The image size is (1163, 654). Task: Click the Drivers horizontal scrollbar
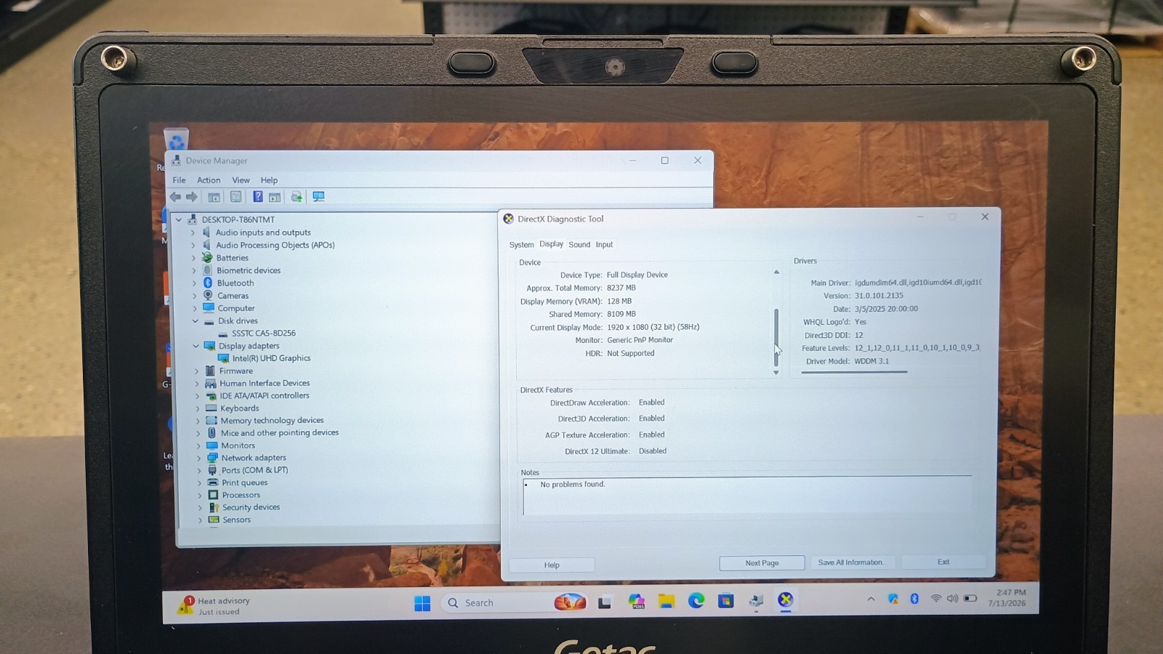(x=854, y=372)
